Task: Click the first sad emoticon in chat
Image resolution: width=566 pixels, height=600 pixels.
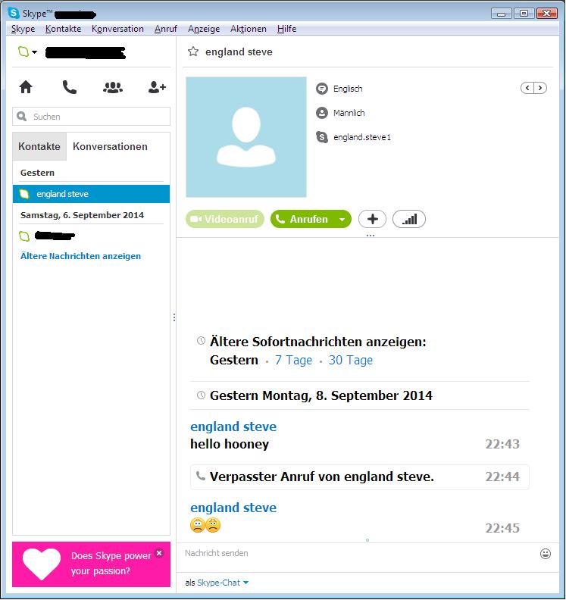Action: 198,525
